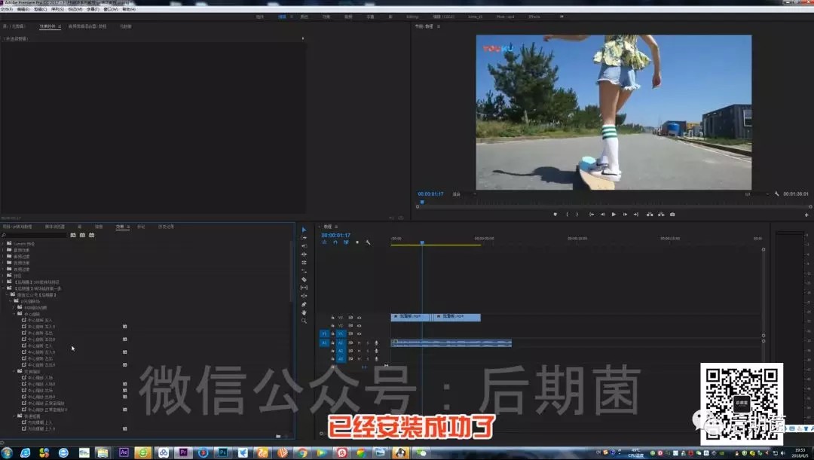Toggle Linked Selection in timeline
The image size is (814, 460).
(x=346, y=242)
